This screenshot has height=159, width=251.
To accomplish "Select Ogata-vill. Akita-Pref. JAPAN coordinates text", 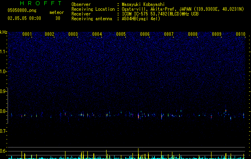I will (183, 9).
